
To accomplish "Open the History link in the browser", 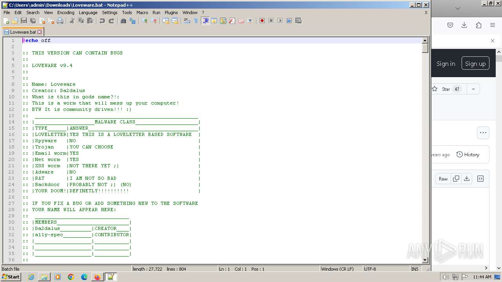I will pos(468,155).
